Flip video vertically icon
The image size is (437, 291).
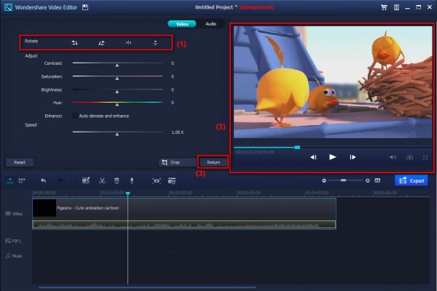[x=155, y=43]
